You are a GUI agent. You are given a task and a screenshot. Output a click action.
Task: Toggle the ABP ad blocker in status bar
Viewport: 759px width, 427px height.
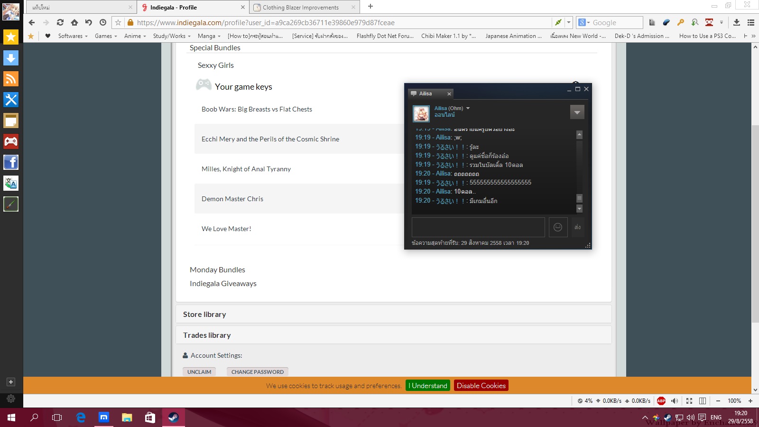click(x=661, y=401)
